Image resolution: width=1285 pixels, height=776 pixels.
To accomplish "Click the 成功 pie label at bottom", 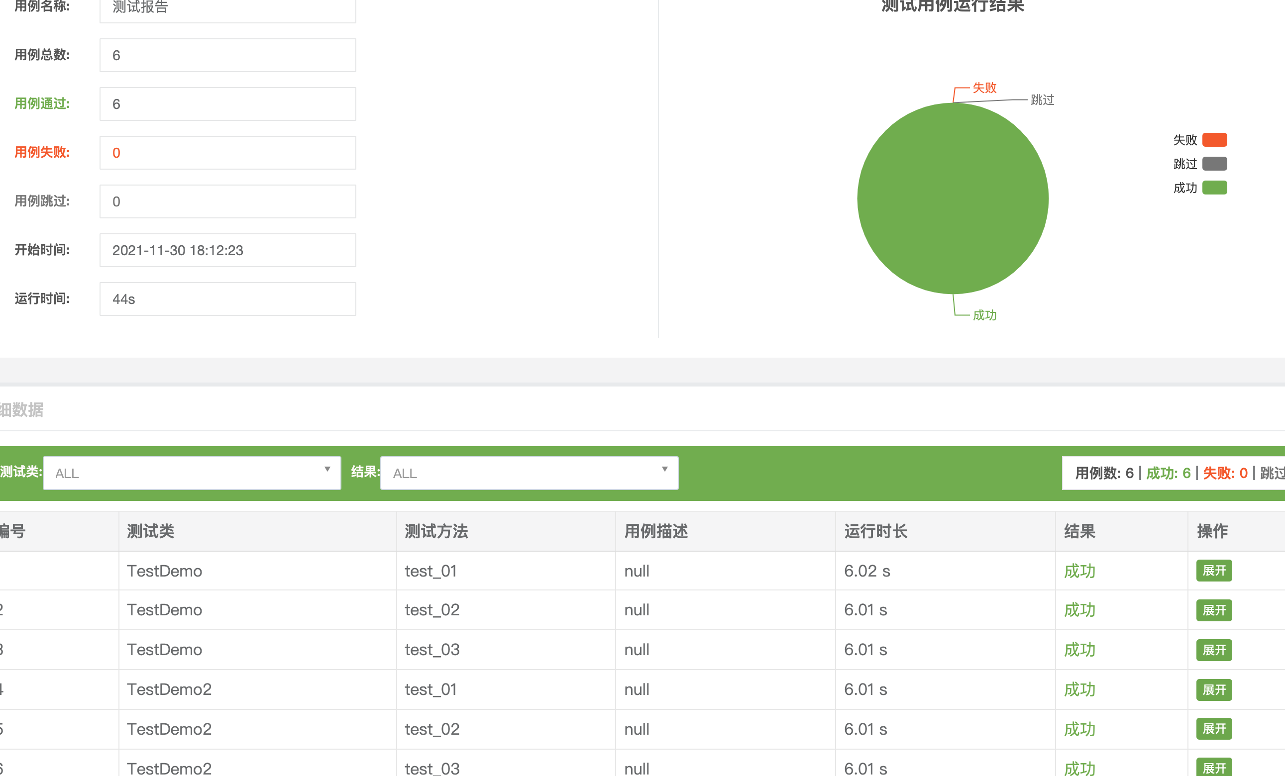I will pos(984,315).
